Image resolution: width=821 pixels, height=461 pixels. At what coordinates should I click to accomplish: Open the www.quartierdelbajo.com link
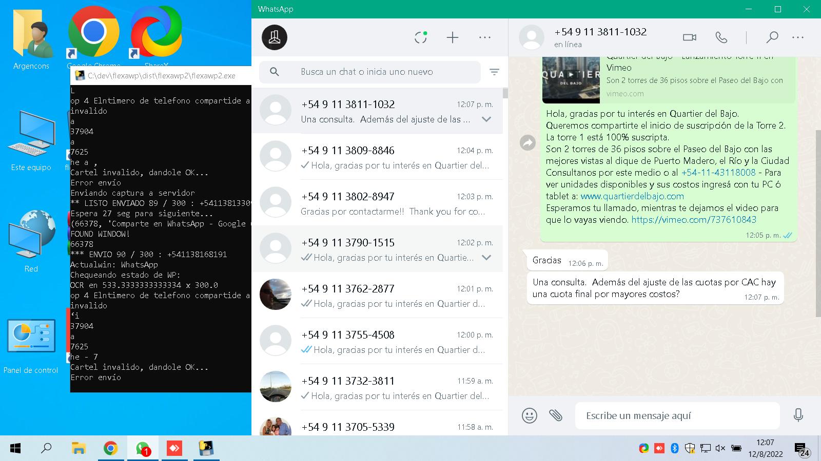[x=632, y=196]
